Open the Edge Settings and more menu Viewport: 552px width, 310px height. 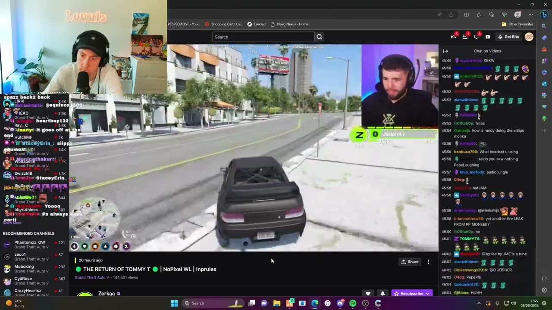[x=531, y=15]
